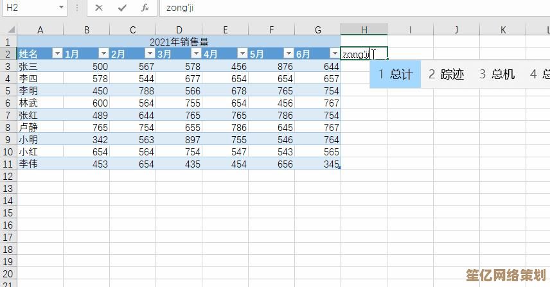Open the 1月 filter dropdown
Image resolution: width=550 pixels, height=287 pixels.
click(x=103, y=54)
